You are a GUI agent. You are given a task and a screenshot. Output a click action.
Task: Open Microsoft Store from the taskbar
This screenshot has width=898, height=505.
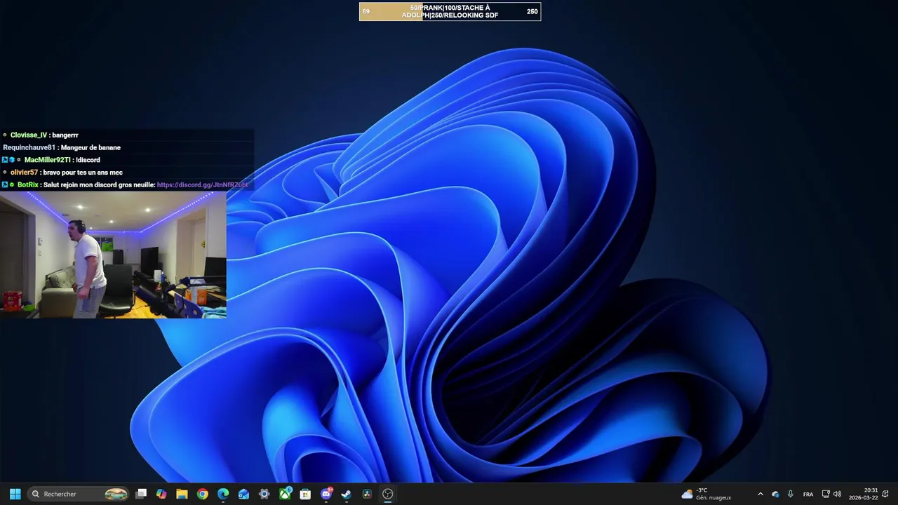click(x=305, y=494)
